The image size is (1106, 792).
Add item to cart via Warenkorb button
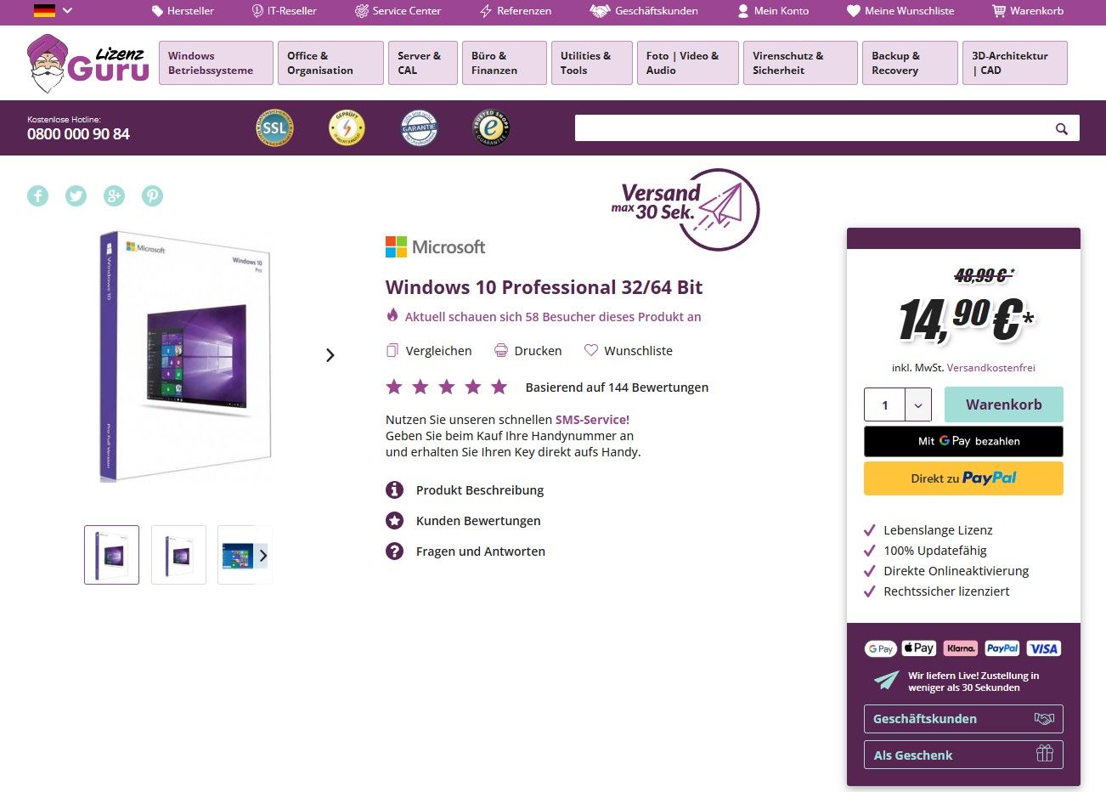tap(1003, 404)
